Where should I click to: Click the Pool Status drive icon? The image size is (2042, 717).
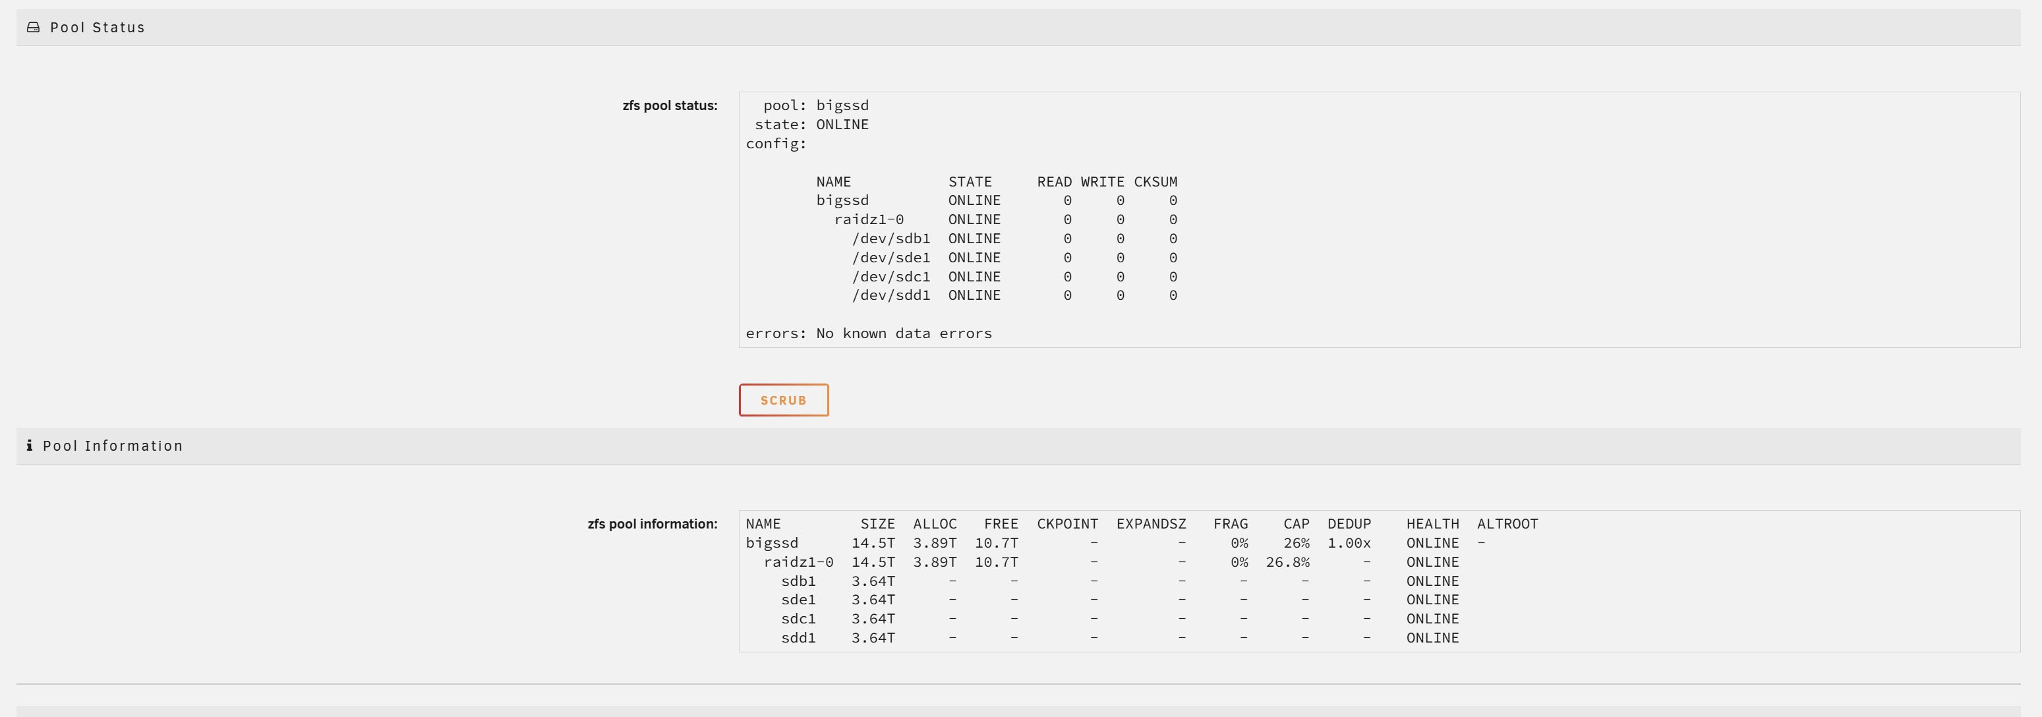(34, 28)
